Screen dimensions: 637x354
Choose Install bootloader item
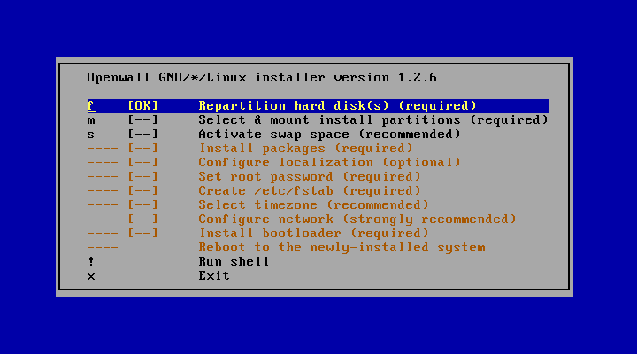(x=313, y=234)
